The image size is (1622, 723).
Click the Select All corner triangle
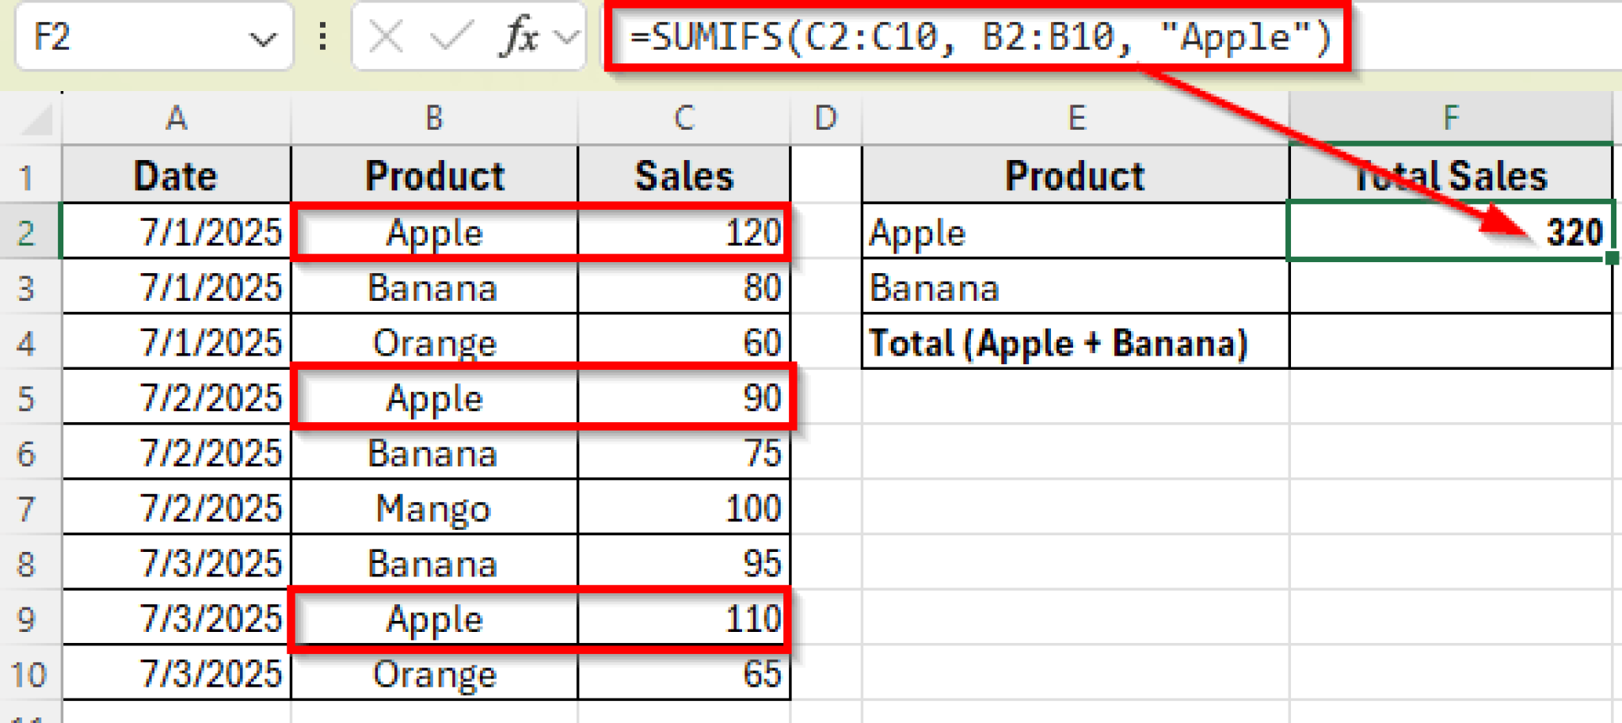coord(36,120)
